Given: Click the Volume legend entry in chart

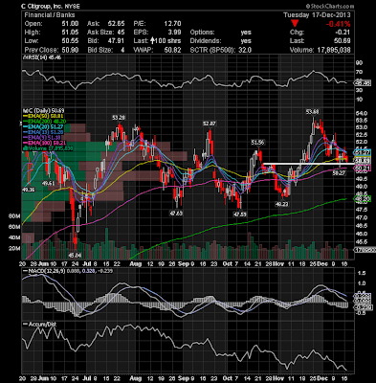Looking at the screenshot, I should point(48,148).
